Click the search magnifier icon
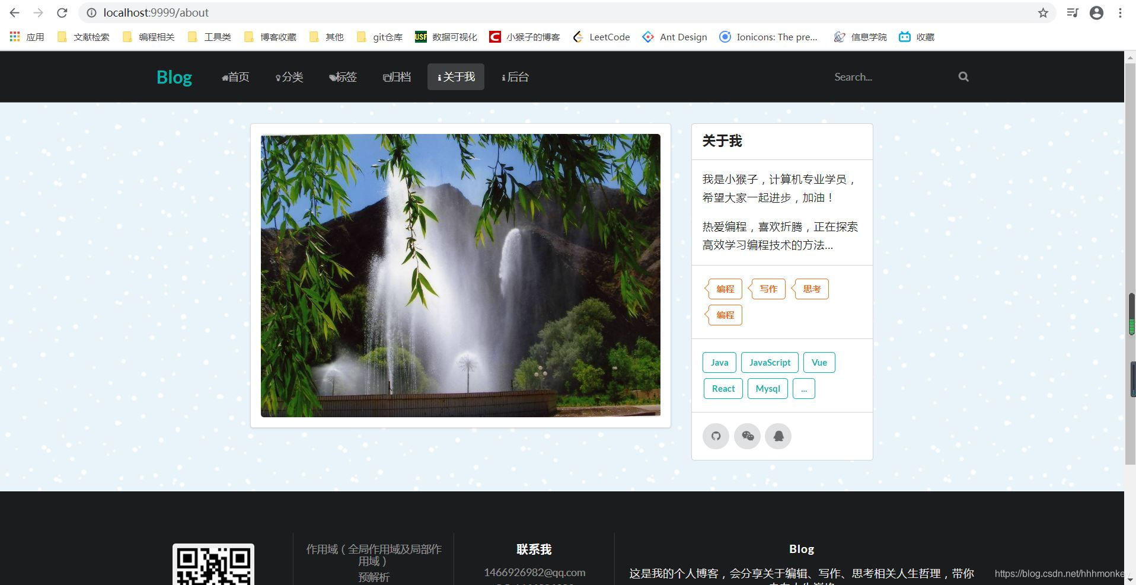The image size is (1136, 585). click(962, 76)
